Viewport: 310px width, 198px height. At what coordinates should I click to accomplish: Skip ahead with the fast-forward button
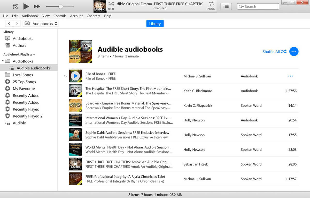coord(37,6)
